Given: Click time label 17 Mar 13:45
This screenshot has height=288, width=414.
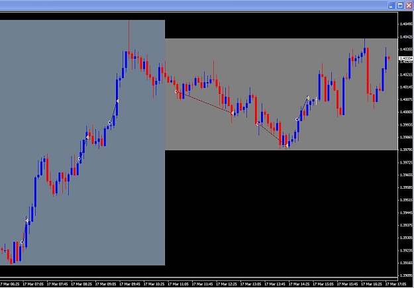Looking at the screenshot, I should pos(275,284).
